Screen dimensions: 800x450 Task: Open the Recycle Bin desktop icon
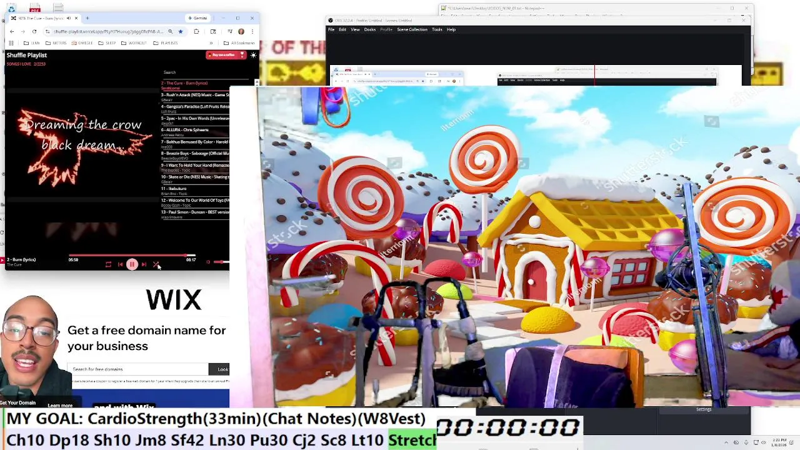click(12, 8)
